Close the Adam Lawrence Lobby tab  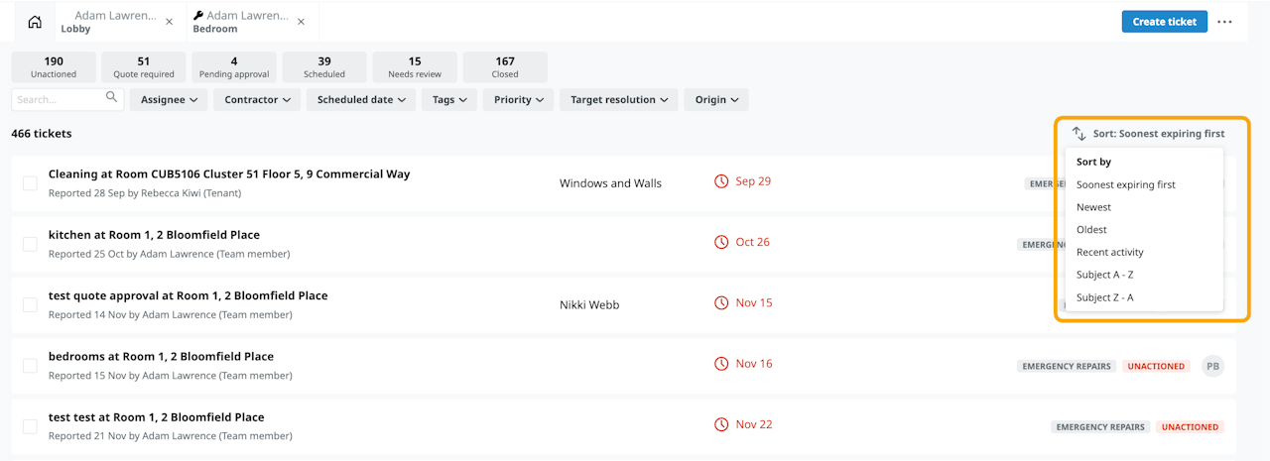[169, 22]
